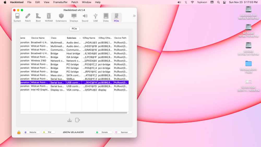Open the Extensions toolbar section
261x147 pixels.
(61, 17)
